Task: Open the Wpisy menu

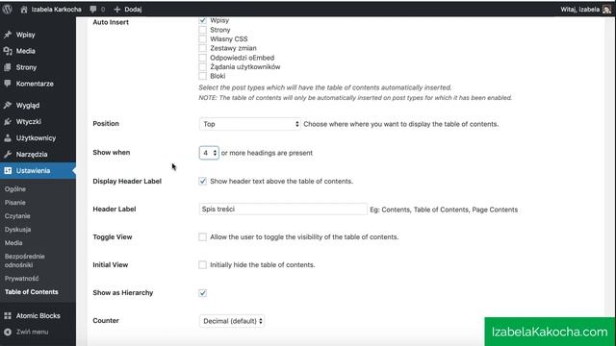Action: 26,35
